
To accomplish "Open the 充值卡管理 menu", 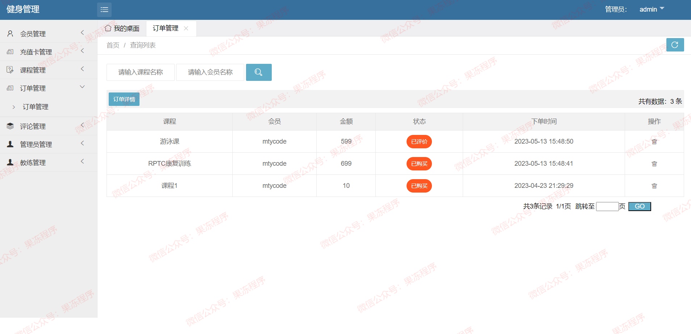I will pos(49,52).
